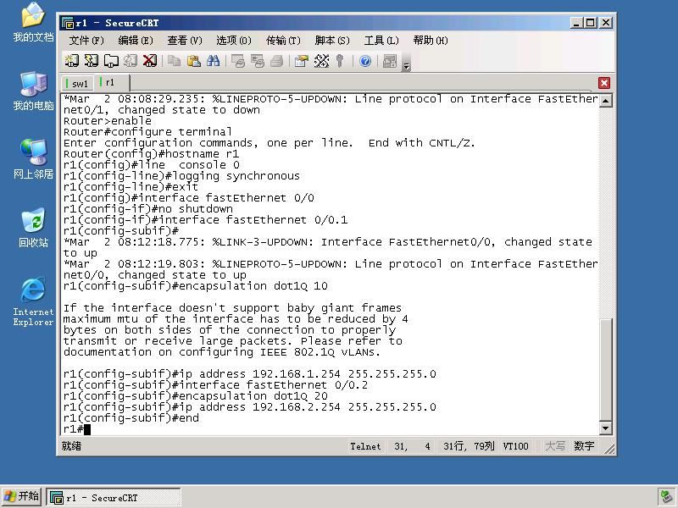Click the Connect toolbar icon

[71, 61]
